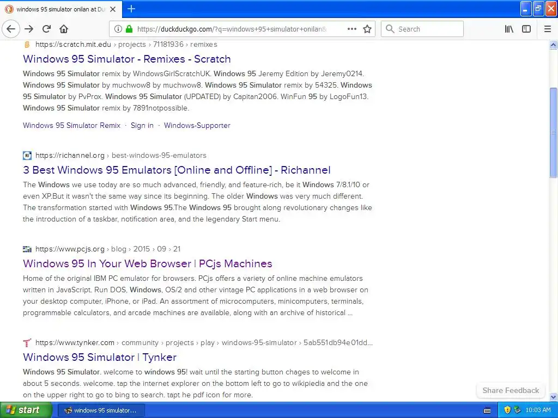Close the windows 95 simulator tab
The height and width of the screenshot is (418, 558).
113,9
